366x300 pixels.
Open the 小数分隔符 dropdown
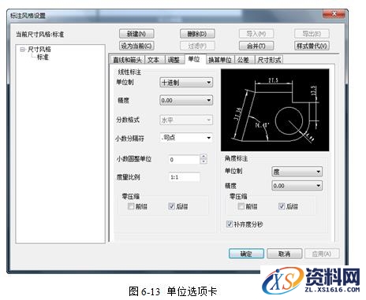[186, 138]
